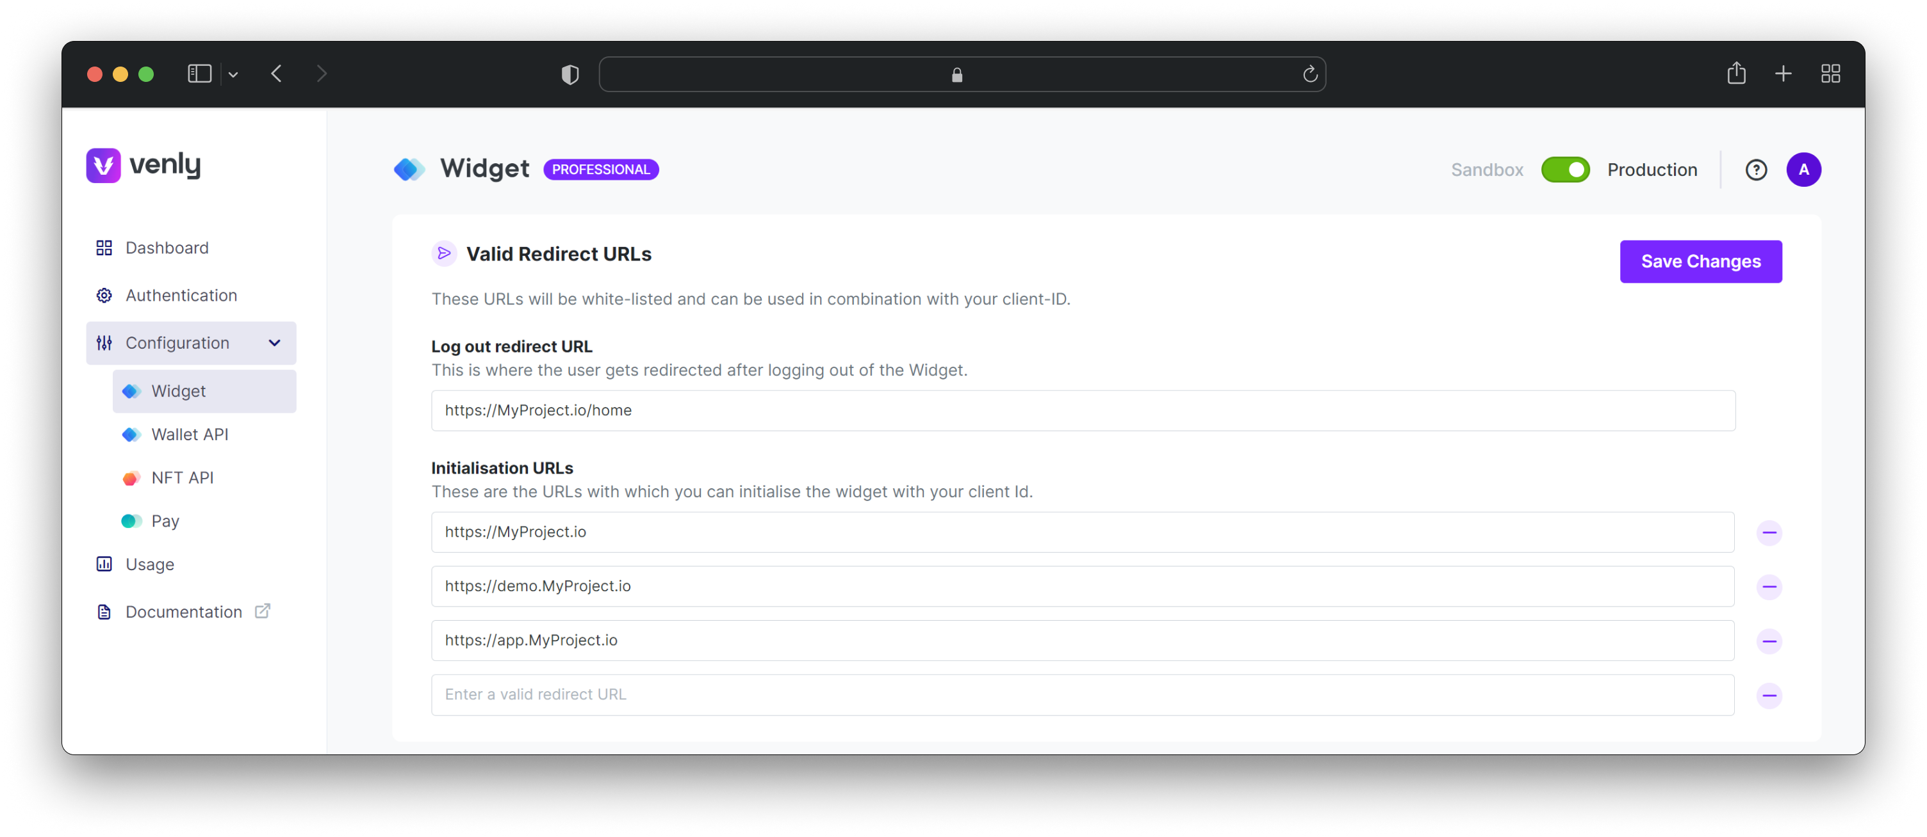Click the Save Changes button
This screenshot has width=1927, height=837.
[1700, 262]
